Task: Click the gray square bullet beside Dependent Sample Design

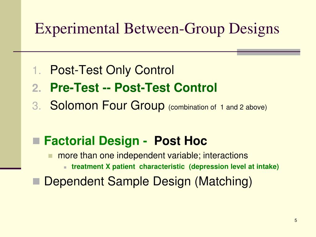Action: click(36, 181)
